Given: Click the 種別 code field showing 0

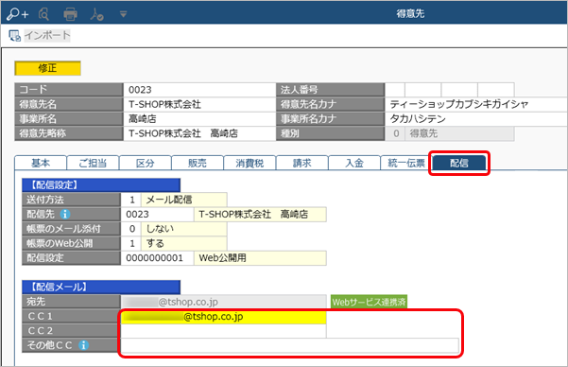Looking at the screenshot, I should [x=395, y=133].
